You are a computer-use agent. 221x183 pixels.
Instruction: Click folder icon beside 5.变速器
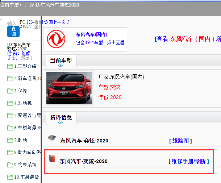coord(10,116)
